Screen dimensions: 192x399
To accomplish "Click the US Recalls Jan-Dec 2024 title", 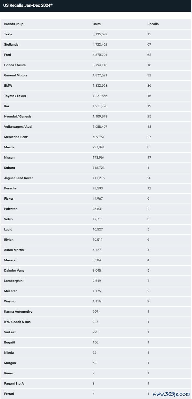I will (x=28, y=5).
